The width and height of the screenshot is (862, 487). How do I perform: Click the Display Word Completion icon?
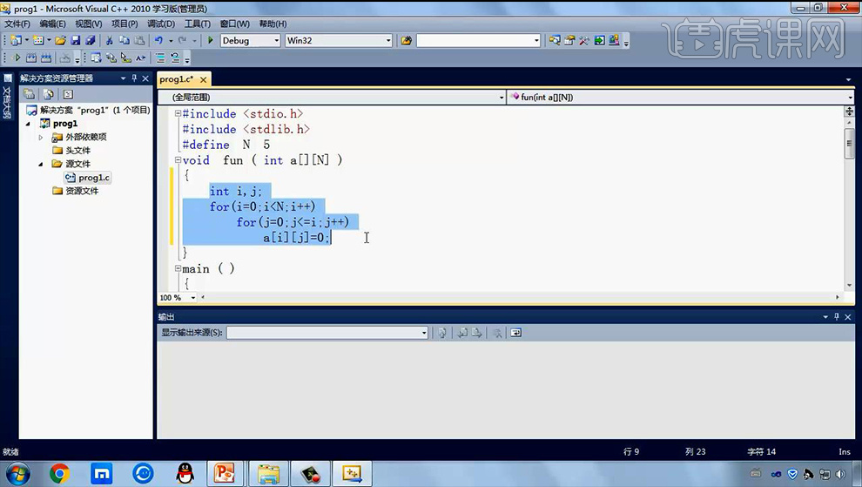(141, 57)
